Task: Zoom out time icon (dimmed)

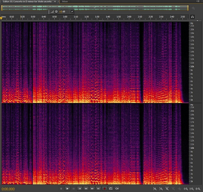Action: pyautogui.click(x=173, y=189)
